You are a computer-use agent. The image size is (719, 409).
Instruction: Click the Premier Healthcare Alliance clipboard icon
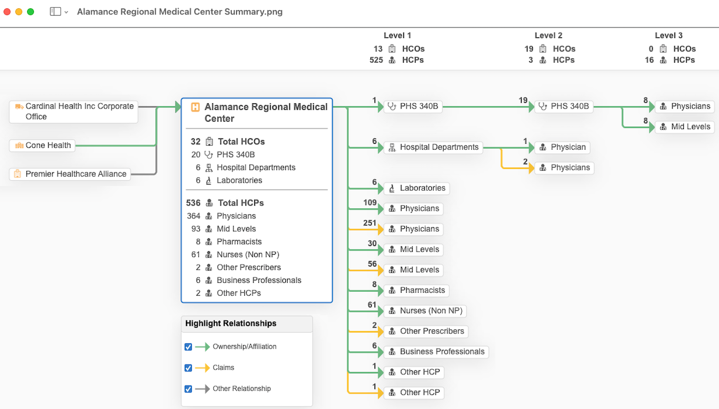18,174
